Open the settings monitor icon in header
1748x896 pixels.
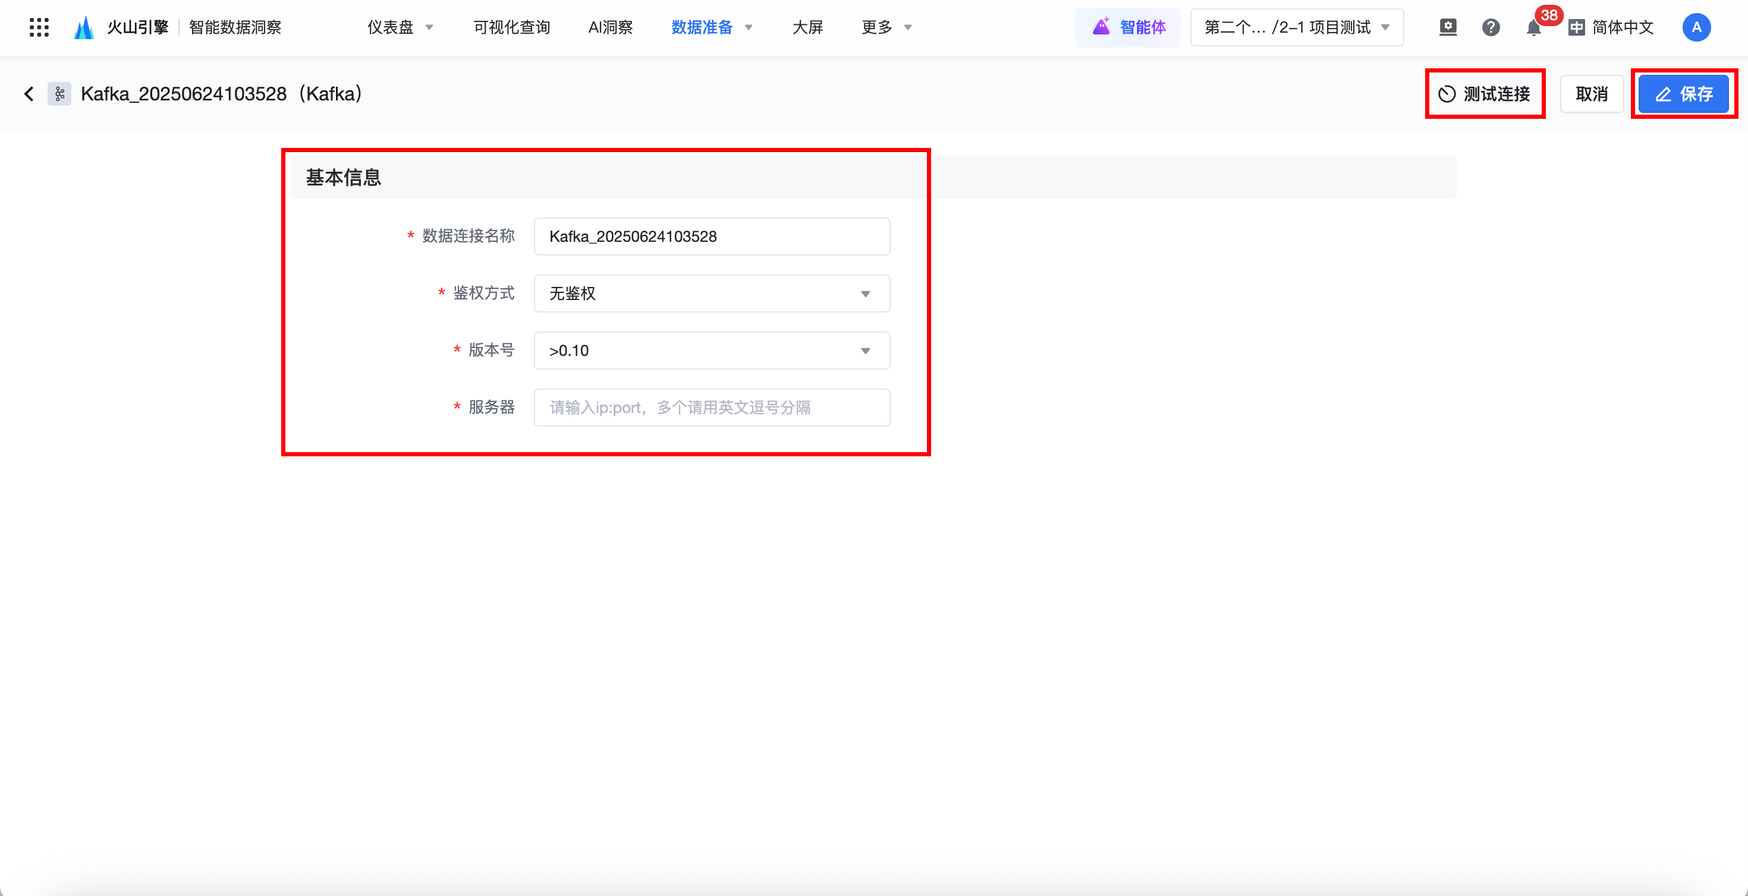point(1447,27)
